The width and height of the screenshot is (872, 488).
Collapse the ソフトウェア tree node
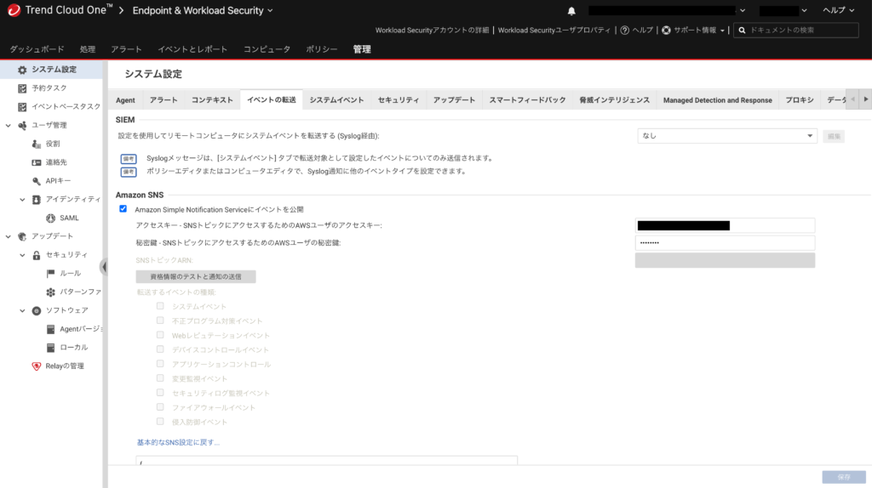[x=22, y=310]
